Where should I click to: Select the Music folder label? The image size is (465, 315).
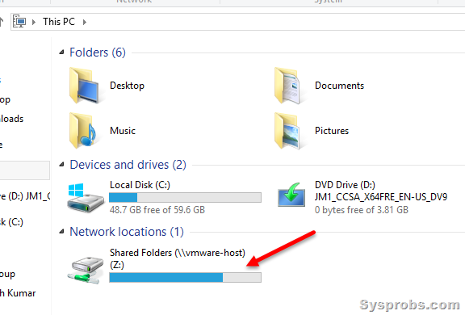tap(123, 131)
